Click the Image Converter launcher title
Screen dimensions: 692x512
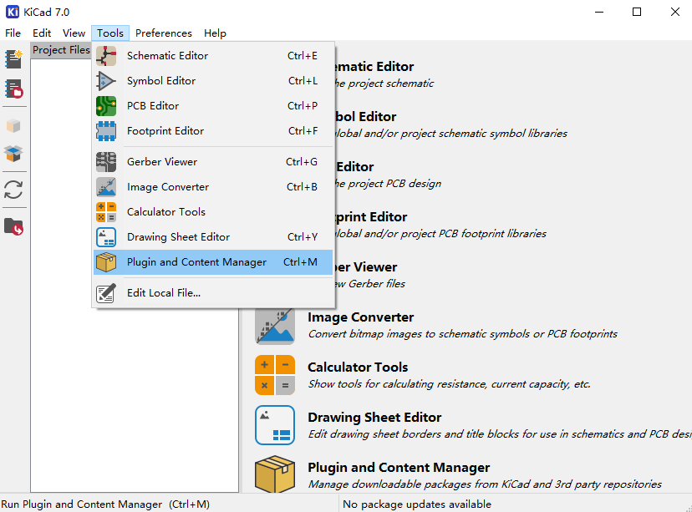pos(360,317)
